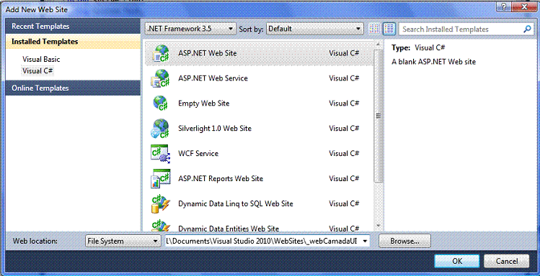Viewport: 540px width, 276px height.
Task: Click the template list scroll down arrow
Action: pos(378,226)
